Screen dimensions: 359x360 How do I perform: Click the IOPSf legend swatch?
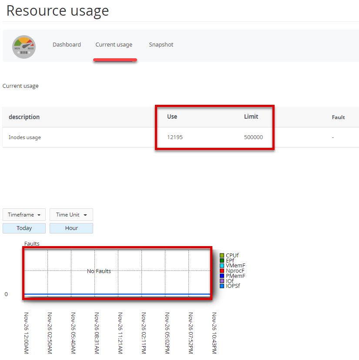(222, 286)
